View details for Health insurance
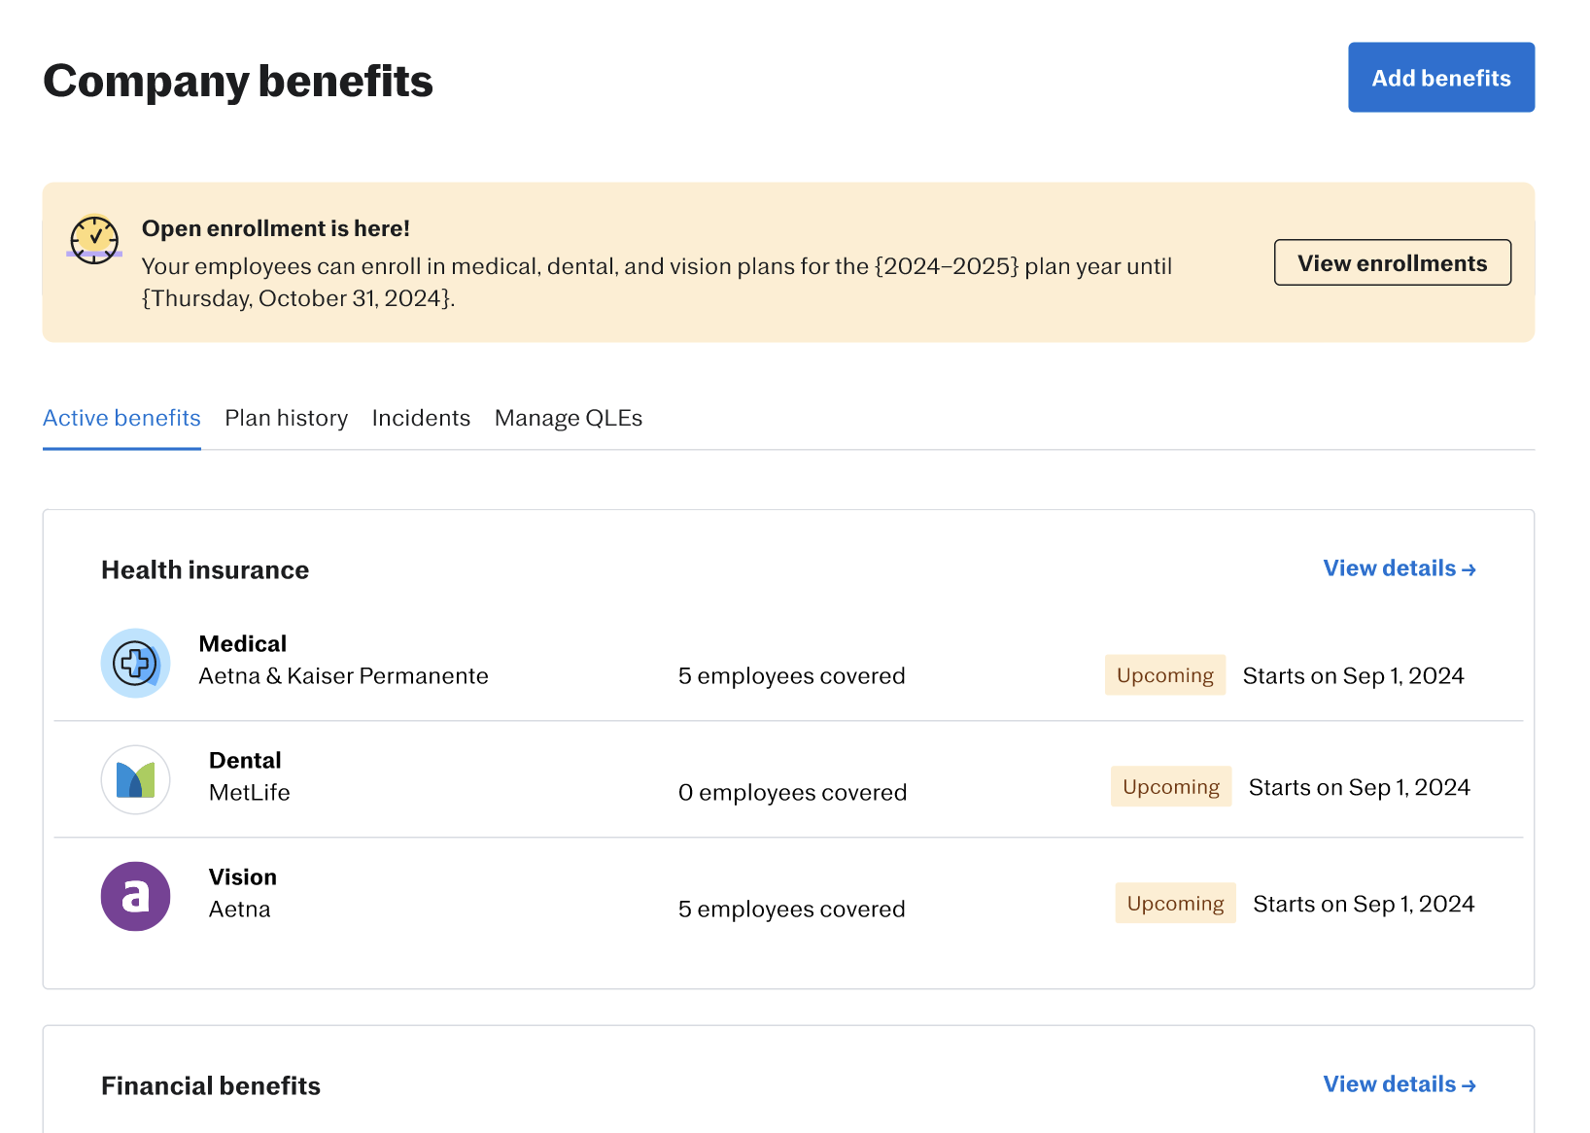The height and width of the screenshot is (1133, 1590). (x=1399, y=568)
